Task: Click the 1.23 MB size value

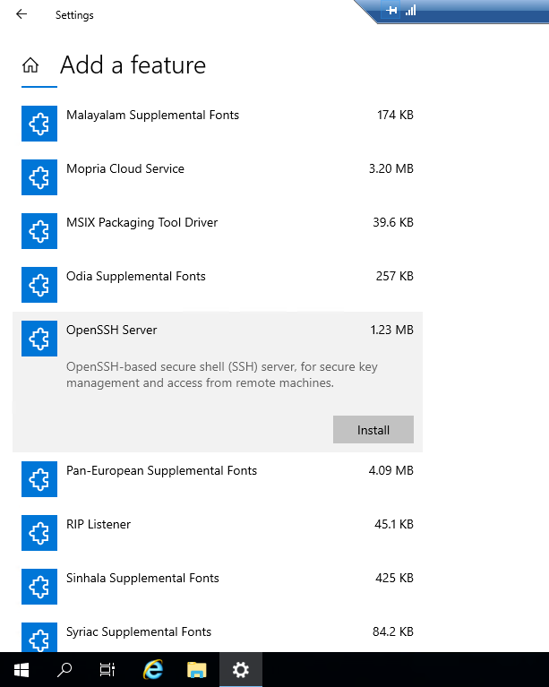Action: point(392,331)
